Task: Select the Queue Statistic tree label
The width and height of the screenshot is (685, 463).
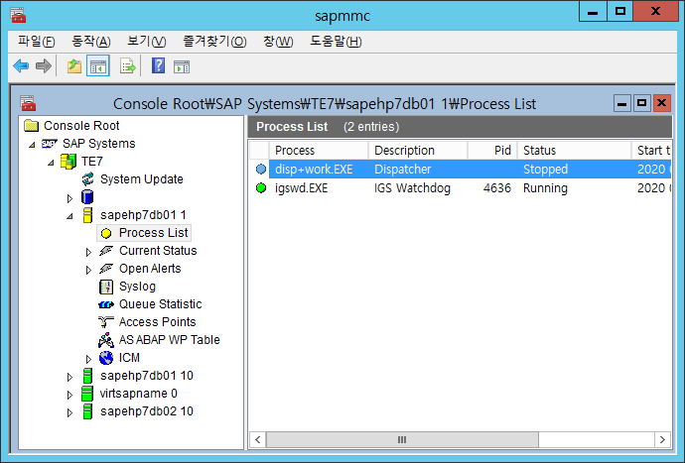Action: pyautogui.click(x=160, y=304)
